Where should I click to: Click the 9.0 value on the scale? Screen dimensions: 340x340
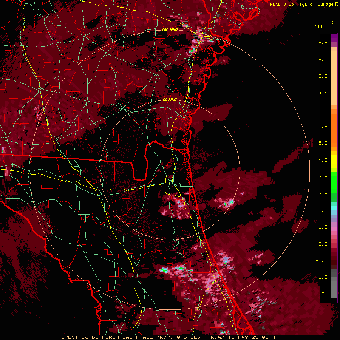[x=323, y=59]
